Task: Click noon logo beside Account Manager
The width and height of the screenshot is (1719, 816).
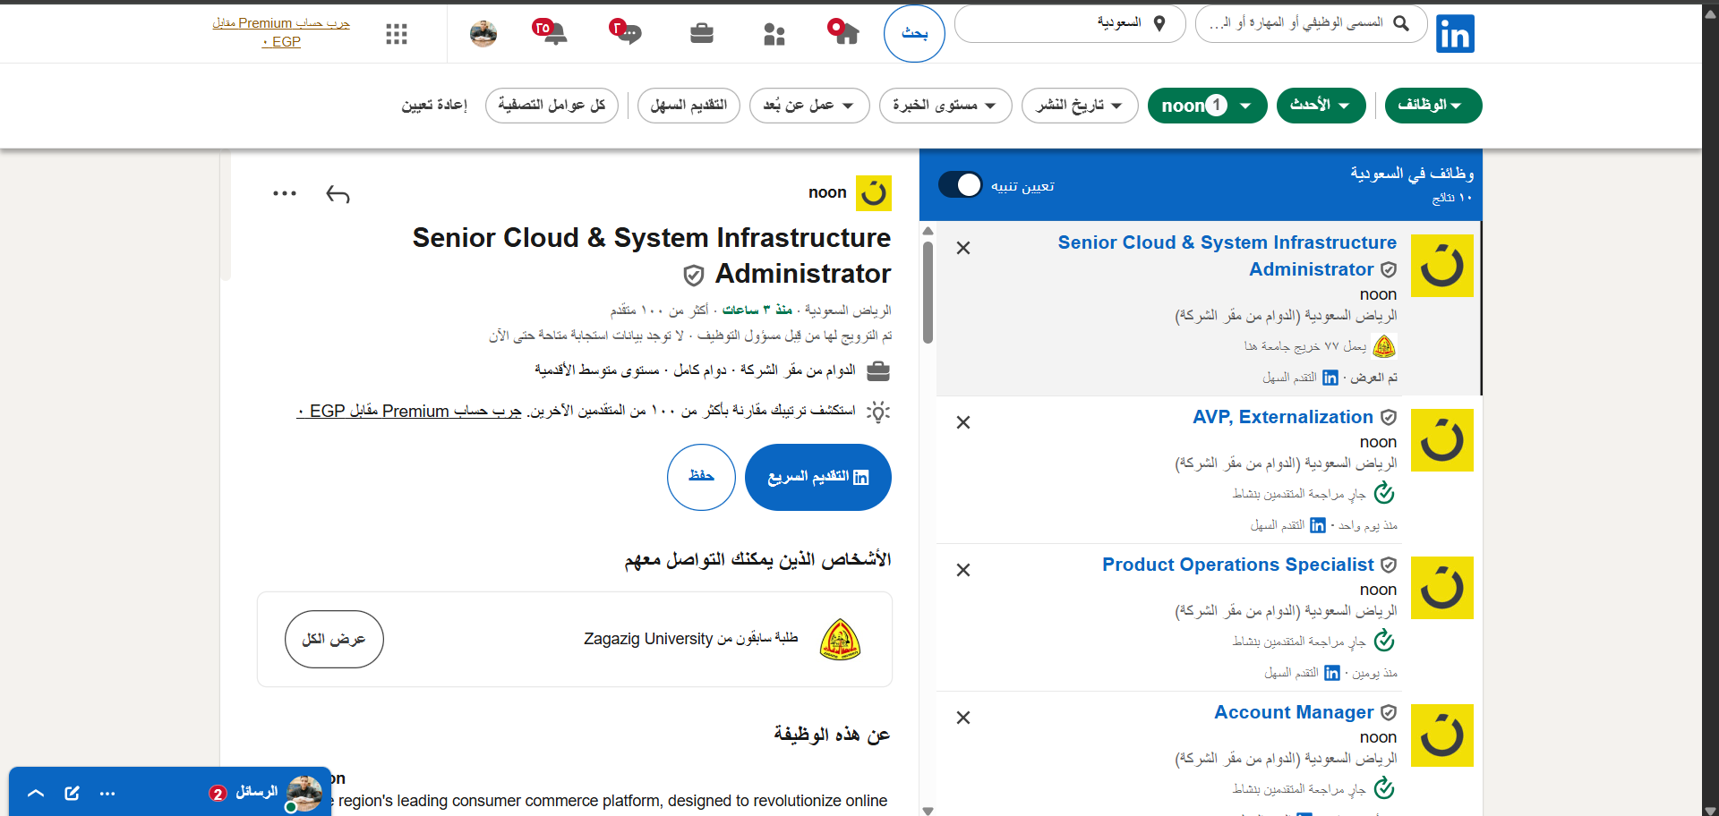Action: click(x=1442, y=735)
